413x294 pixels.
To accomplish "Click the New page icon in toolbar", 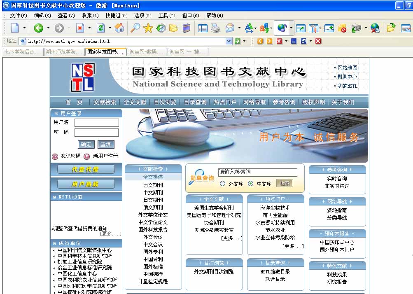I will 15,28.
